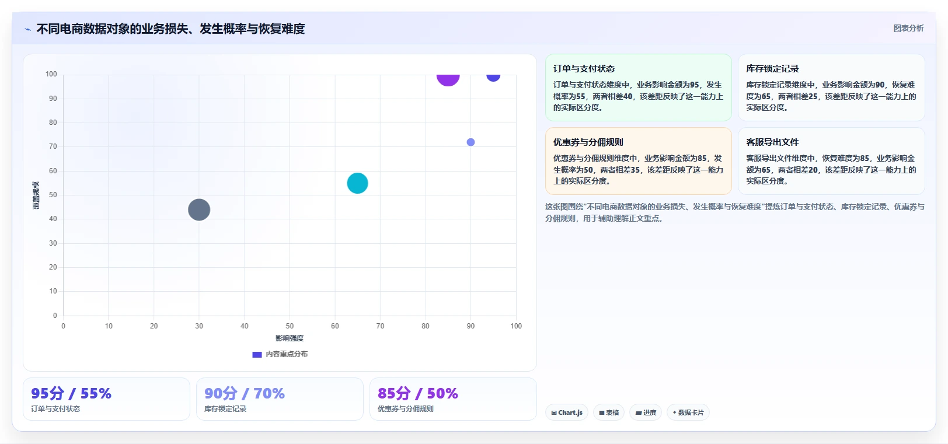Click the chart icon beside the page title

(x=27, y=29)
